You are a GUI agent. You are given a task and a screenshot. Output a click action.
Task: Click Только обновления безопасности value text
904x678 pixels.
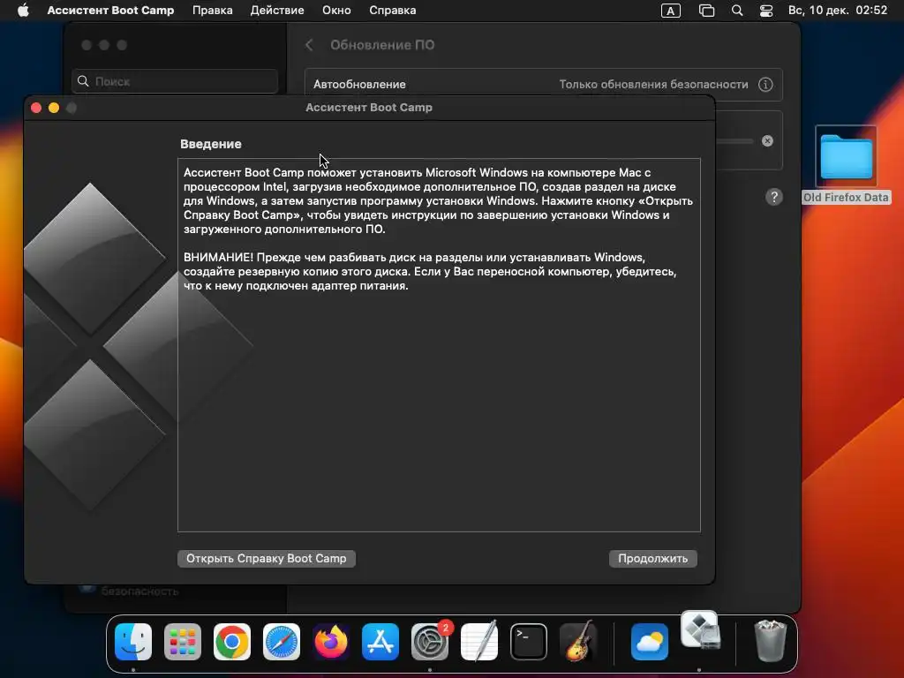(654, 84)
